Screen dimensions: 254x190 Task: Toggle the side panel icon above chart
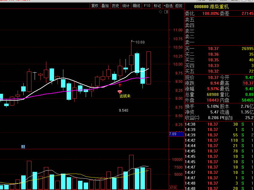pos(166,12)
